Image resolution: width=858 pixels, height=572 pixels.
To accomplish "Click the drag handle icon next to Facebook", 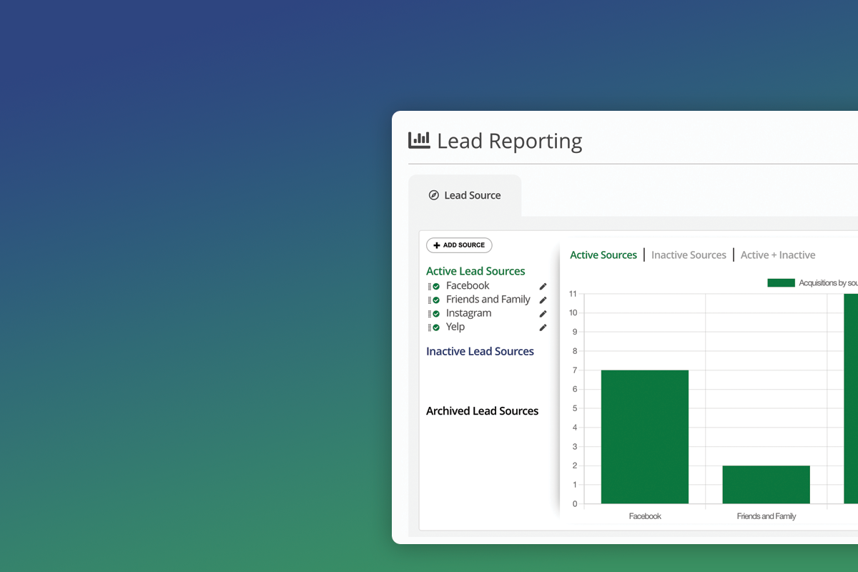I will click(x=429, y=285).
